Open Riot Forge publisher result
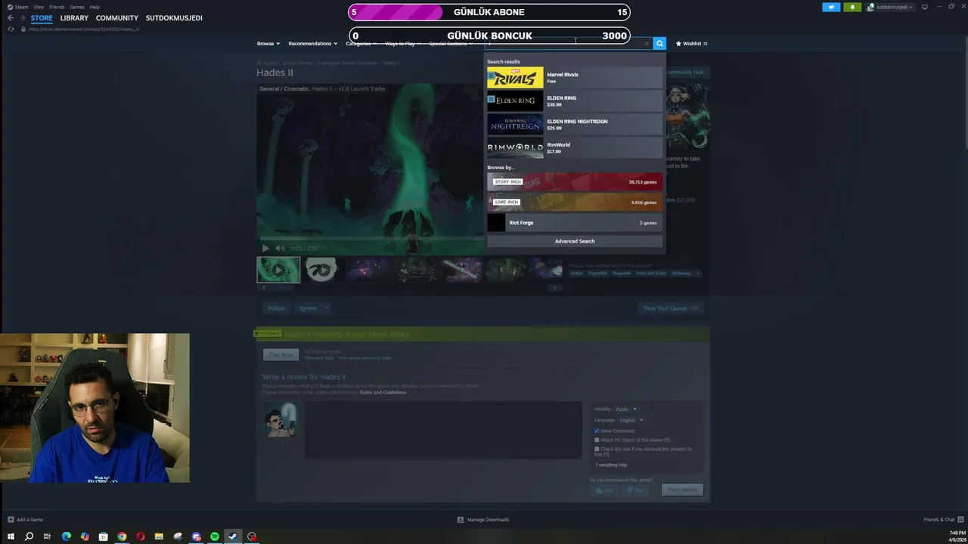This screenshot has height=544, width=968. point(575,223)
